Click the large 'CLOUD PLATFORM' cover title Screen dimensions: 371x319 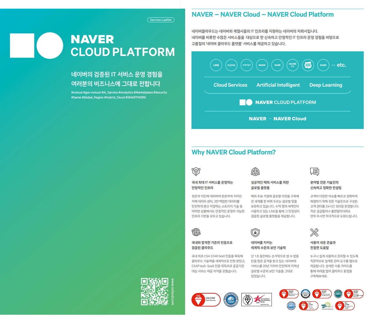tap(123, 52)
